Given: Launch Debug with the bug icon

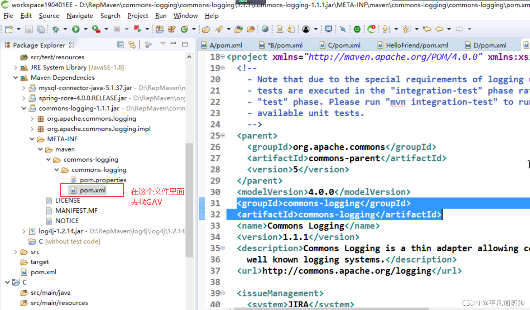Looking at the screenshot, I should click(x=55, y=29).
